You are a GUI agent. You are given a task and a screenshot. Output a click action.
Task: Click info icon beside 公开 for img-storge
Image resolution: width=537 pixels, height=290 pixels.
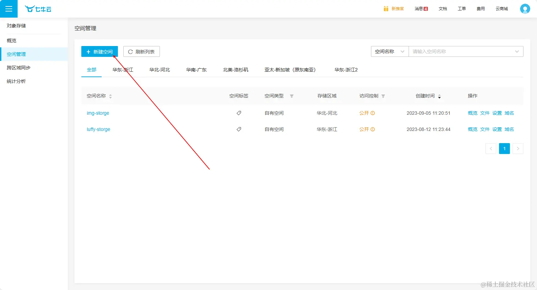point(373,113)
